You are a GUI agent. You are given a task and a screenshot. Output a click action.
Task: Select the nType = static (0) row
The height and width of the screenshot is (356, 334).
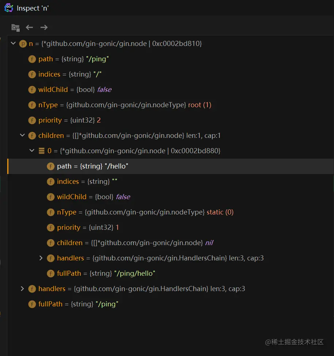tap(170, 212)
